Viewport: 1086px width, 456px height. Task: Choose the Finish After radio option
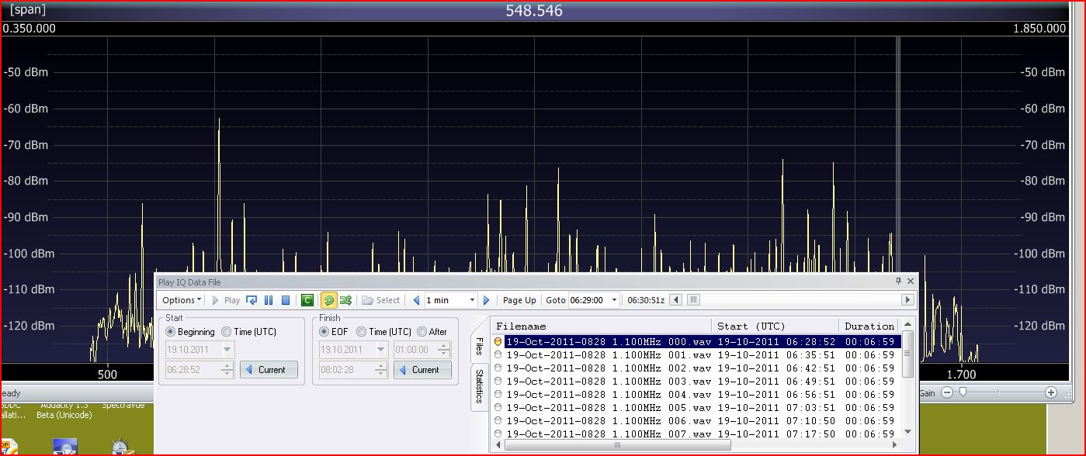422,332
